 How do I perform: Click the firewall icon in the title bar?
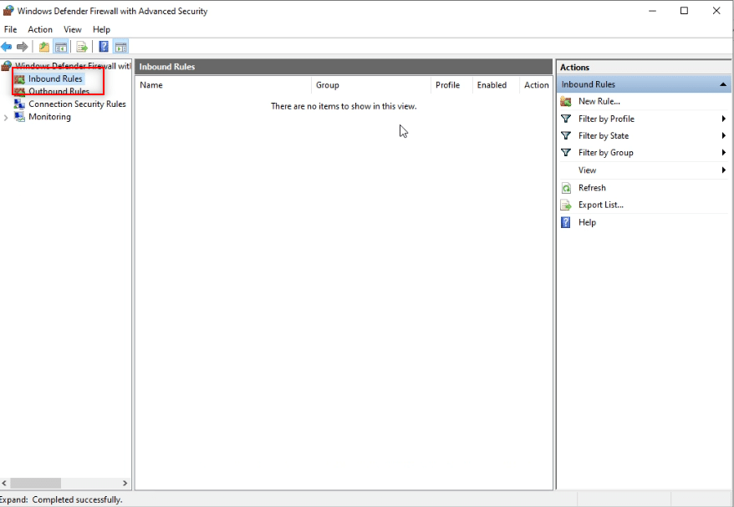click(8, 10)
